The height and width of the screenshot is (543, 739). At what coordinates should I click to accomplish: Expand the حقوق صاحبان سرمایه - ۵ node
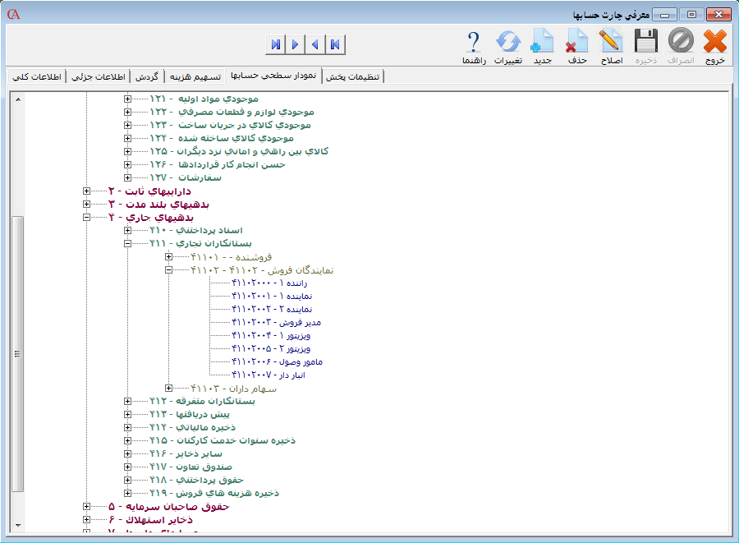87,506
